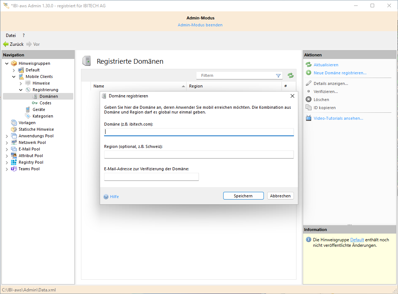Screen dimensions: 398x294
Task: Expand the Netzwerk Pool node
Action: (x=6, y=142)
